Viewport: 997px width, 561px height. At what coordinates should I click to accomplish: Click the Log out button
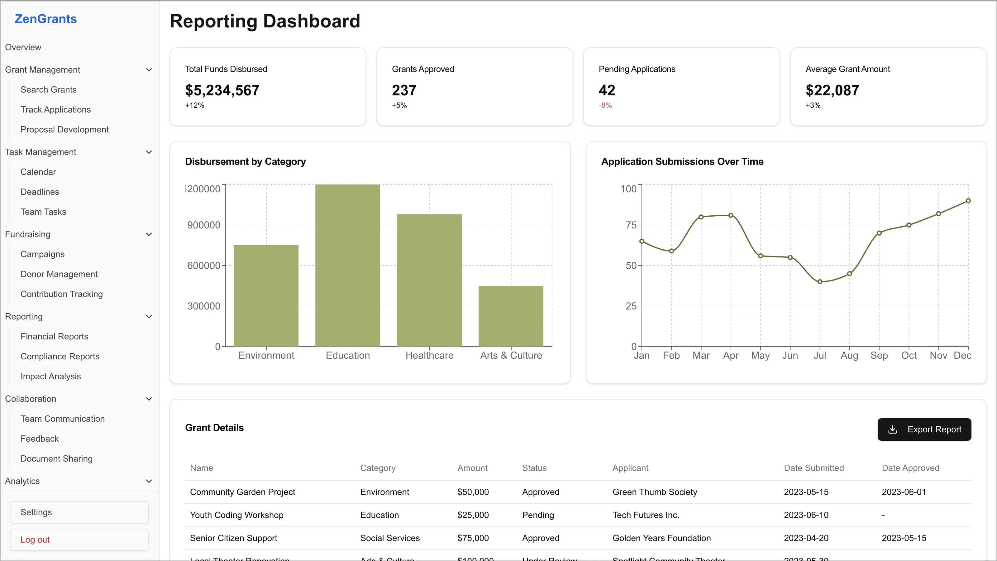pyautogui.click(x=79, y=540)
